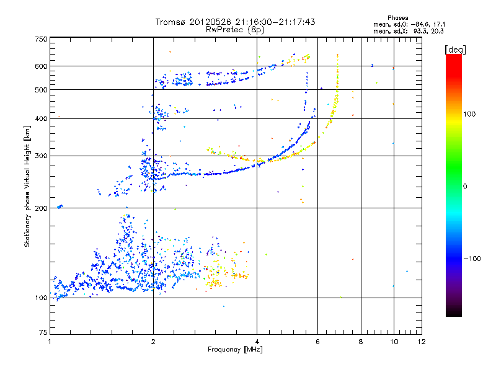Click the 'RwPretec (8p)' subtitle
This screenshot has height=372, width=496.
[235, 30]
